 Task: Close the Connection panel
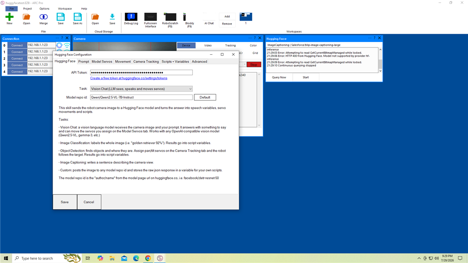coord(67,38)
